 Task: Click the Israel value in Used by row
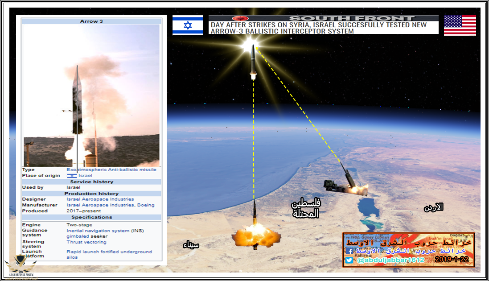[x=73, y=187]
